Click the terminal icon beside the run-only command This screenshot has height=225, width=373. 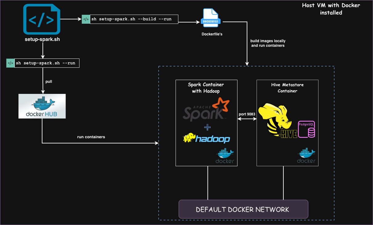(10, 63)
